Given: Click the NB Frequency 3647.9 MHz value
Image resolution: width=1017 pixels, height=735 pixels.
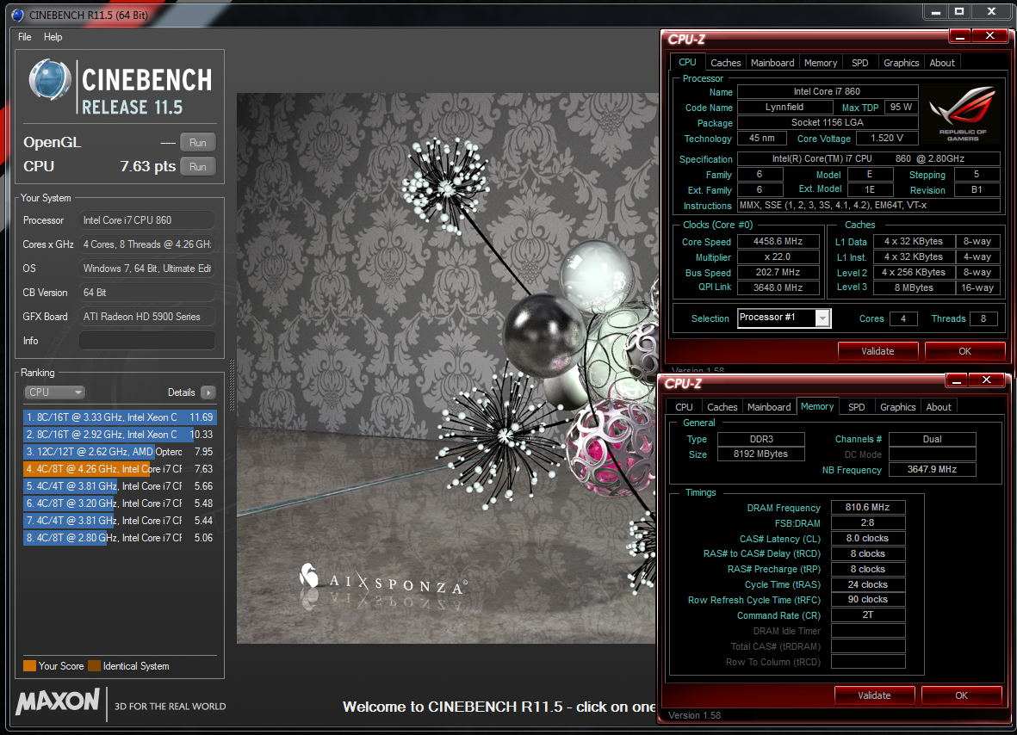Looking at the screenshot, I should (x=932, y=469).
